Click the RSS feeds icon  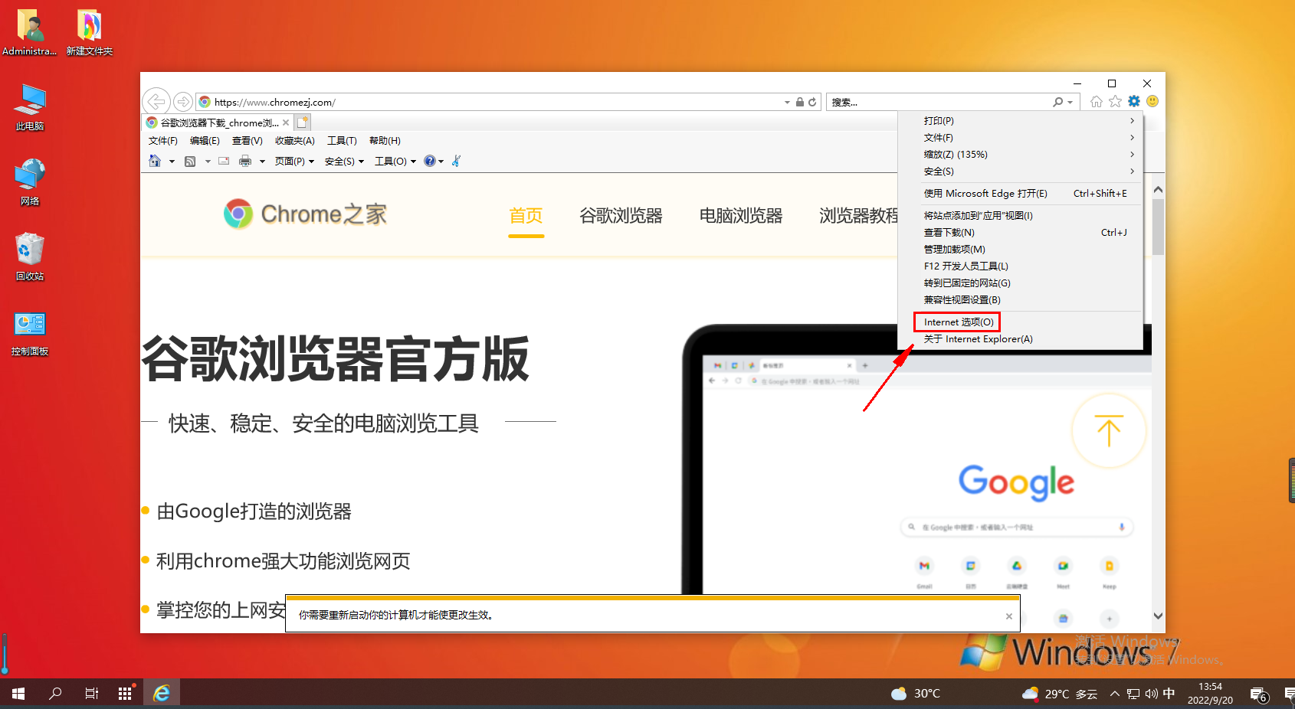190,161
